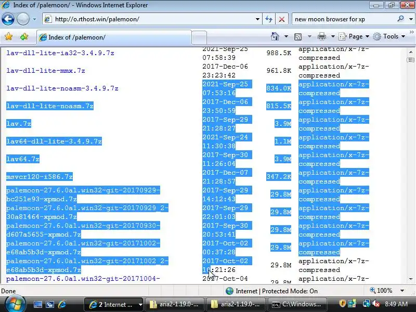Click the 100% zoom level button
The image size is (416, 312).
pos(381,291)
